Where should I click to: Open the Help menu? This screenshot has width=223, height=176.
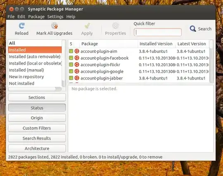[x=71, y=17]
